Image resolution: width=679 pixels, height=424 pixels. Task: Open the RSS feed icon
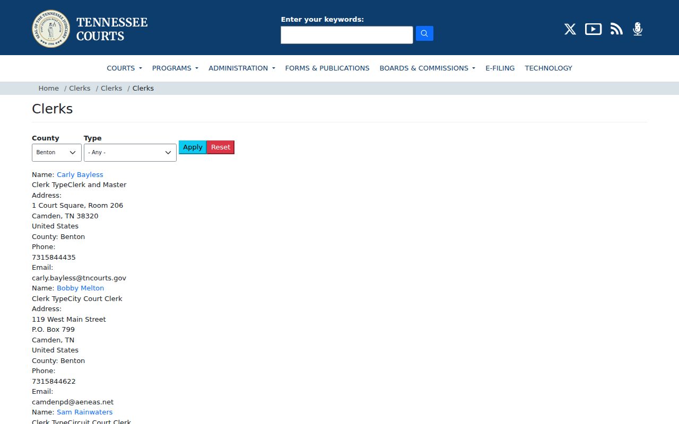coord(616,29)
